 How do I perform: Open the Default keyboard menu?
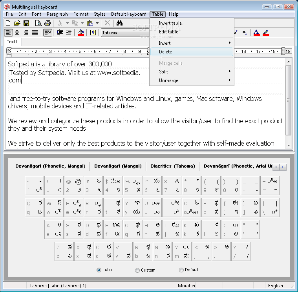(x=129, y=14)
